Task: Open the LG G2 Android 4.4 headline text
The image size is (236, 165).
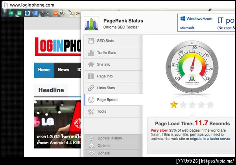Action: pos(59,140)
